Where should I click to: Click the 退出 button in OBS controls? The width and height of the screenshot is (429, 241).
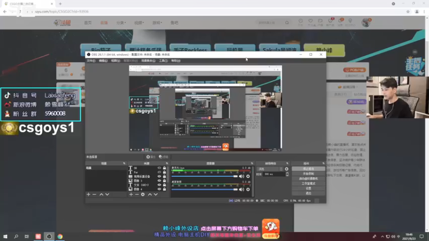[x=308, y=193]
